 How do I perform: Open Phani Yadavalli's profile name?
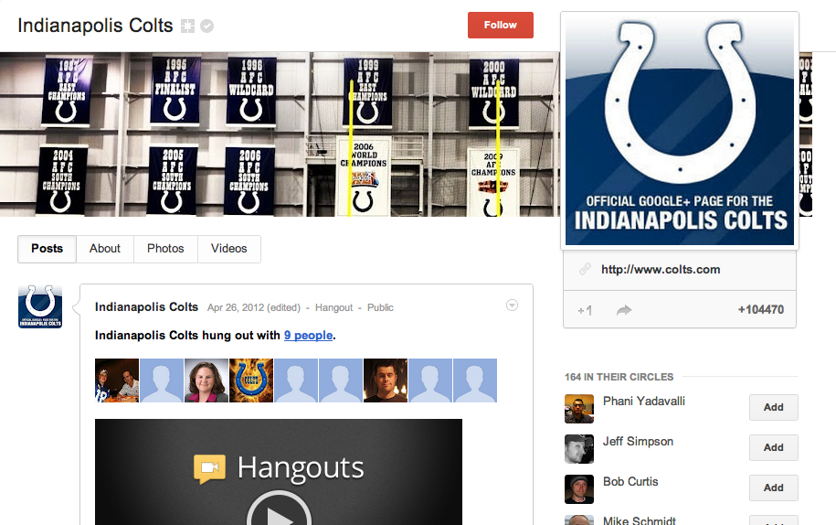click(x=643, y=402)
